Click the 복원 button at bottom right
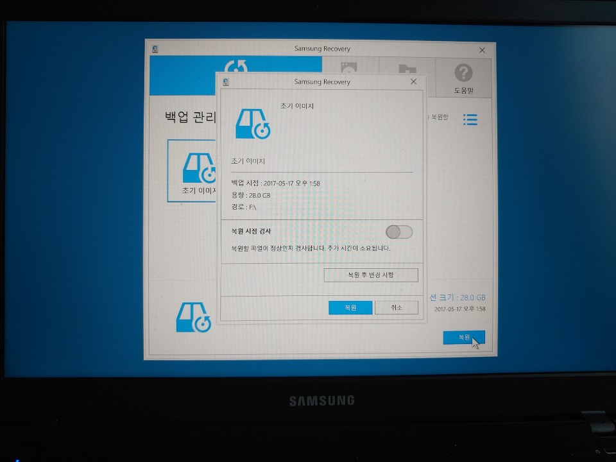 (463, 337)
